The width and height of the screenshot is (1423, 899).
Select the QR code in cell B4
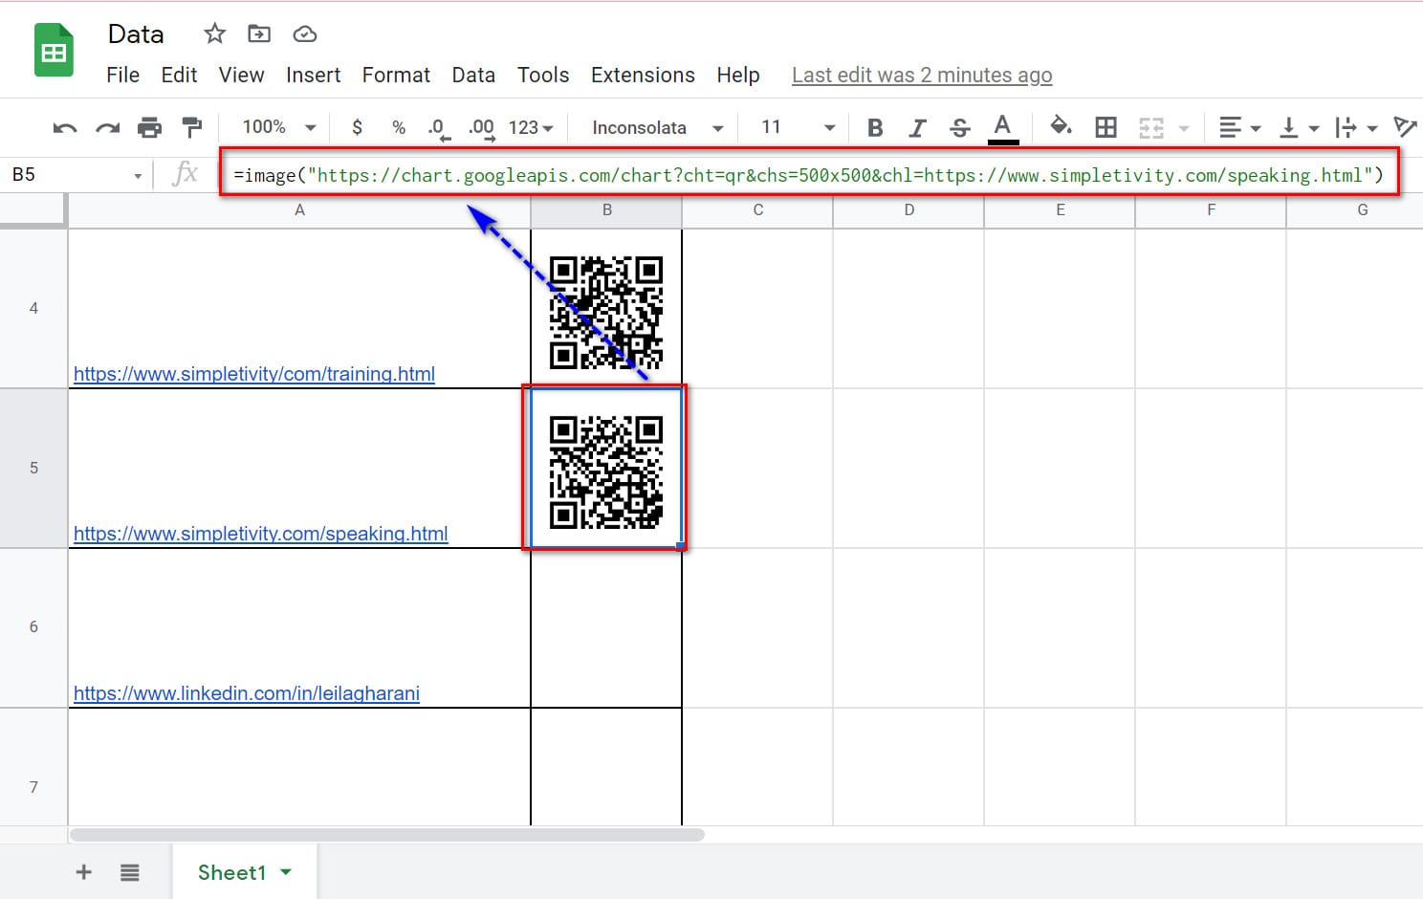click(x=606, y=312)
